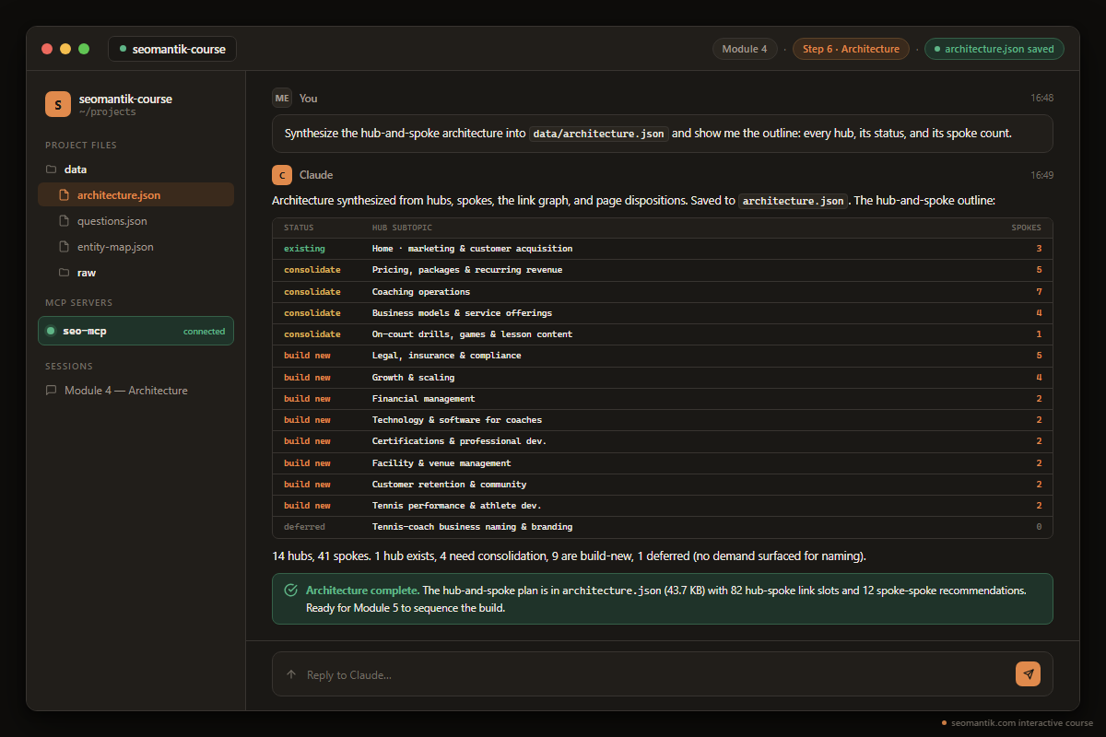1106x737 pixels.
Task: Select the Certifications & professional dev. row
Action: (x=662, y=441)
